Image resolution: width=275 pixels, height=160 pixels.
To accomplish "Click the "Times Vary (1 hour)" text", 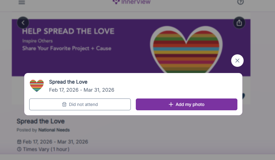I will tap(46, 149).
